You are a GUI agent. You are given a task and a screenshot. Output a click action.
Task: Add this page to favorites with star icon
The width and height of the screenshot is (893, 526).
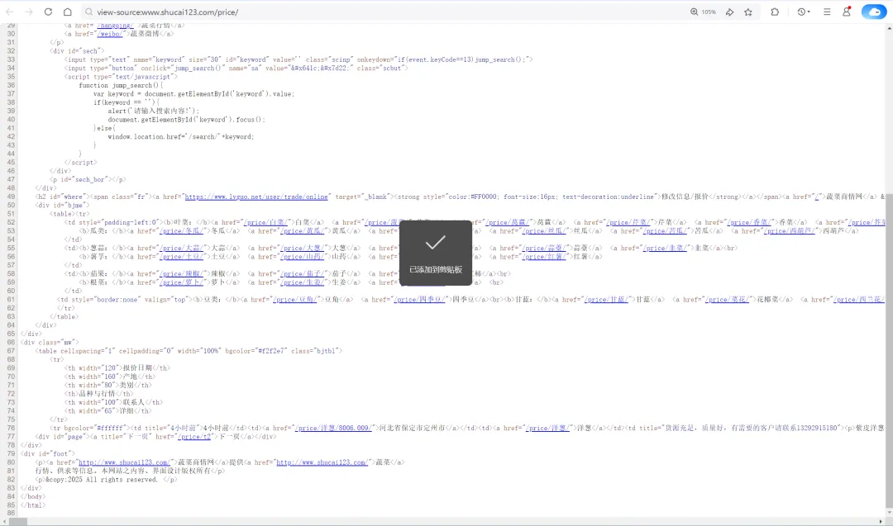pos(748,12)
